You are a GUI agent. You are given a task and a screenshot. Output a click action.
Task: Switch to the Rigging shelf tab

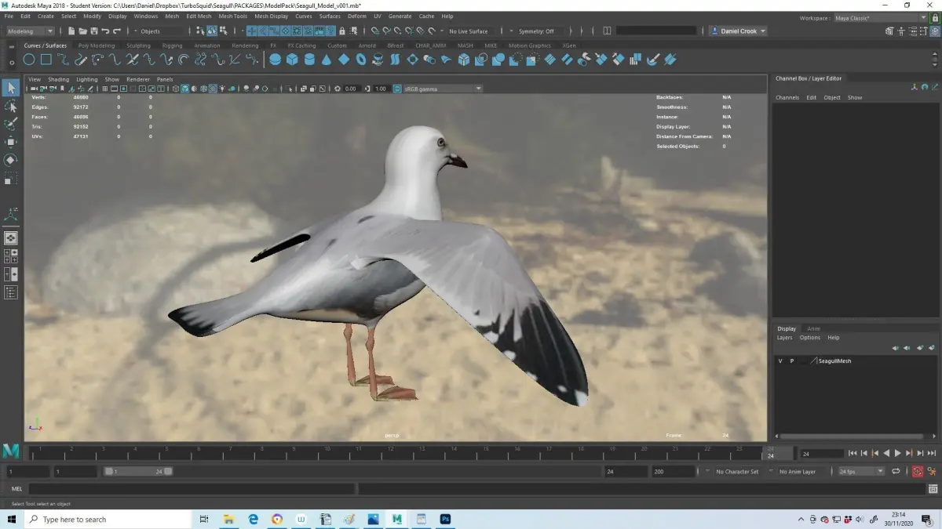coord(172,45)
